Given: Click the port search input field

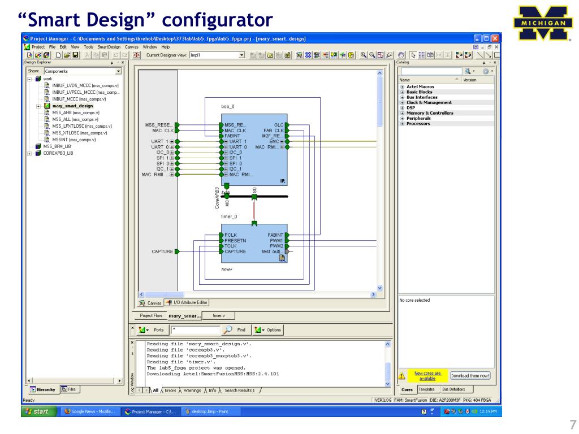Looking at the screenshot, I should click(x=195, y=330).
